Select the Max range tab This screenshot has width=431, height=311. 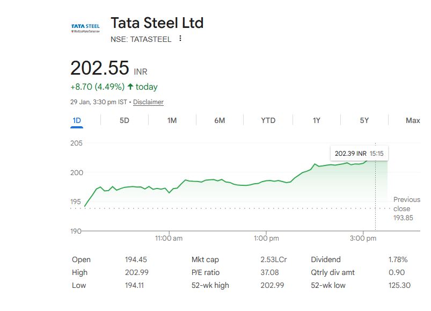(413, 121)
